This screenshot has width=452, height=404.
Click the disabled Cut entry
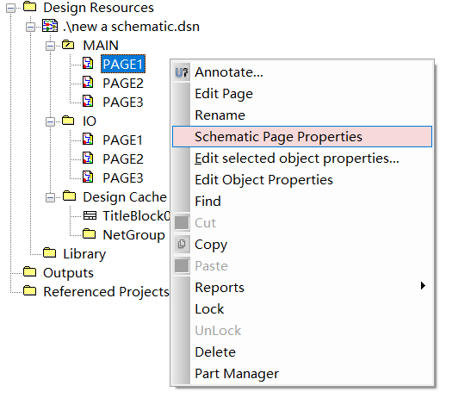pos(205,223)
